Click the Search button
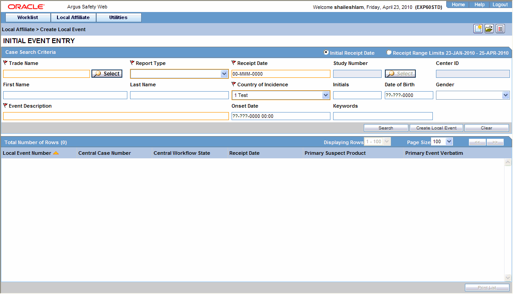Viewport: 513px width, 294px height. (386, 128)
